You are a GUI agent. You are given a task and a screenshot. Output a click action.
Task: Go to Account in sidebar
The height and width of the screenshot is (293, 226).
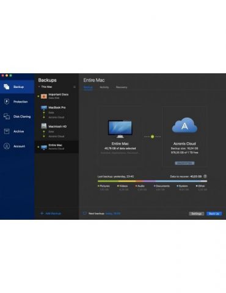[17, 146]
